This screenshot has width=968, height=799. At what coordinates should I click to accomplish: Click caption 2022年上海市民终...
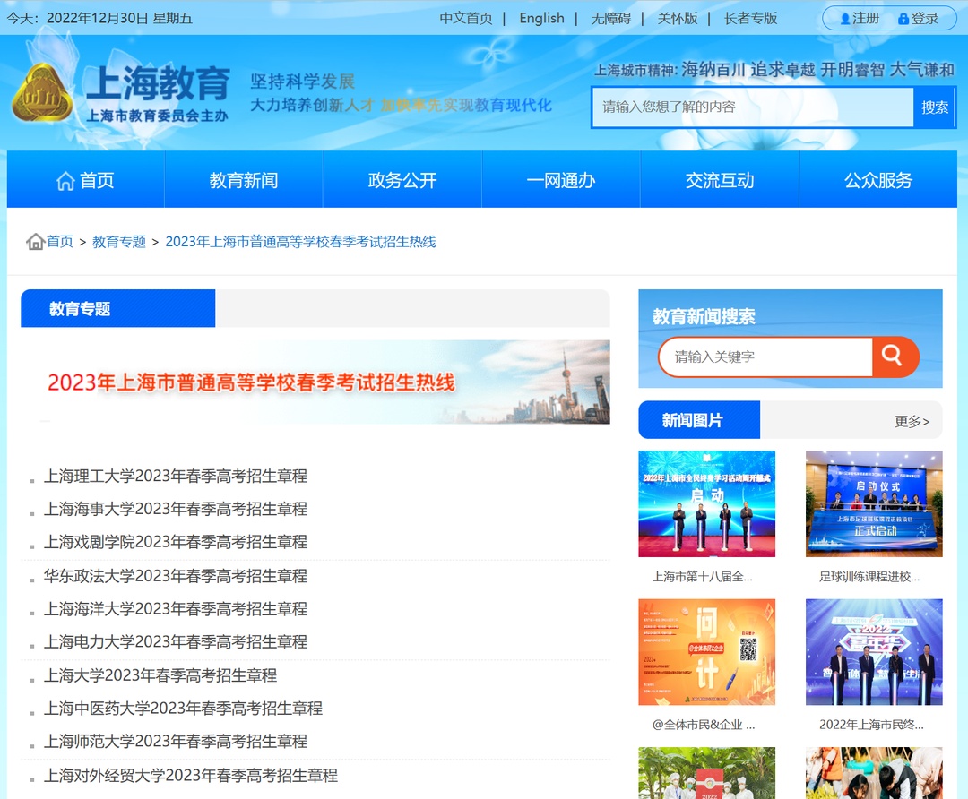(872, 725)
